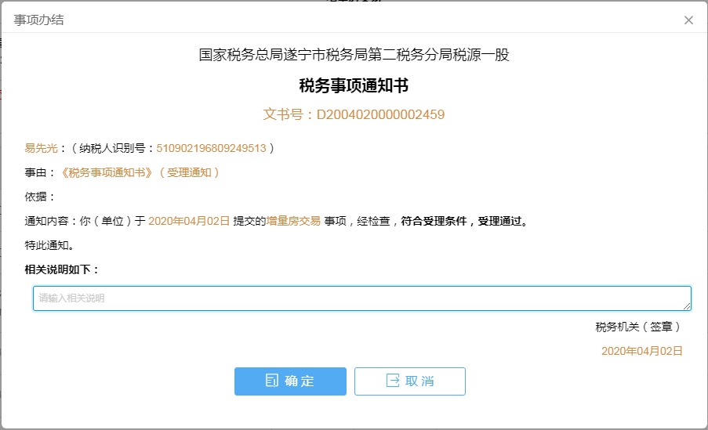This screenshot has width=708, height=430.
Task: Click the signature date below 税务机关（签章）
Action: (x=641, y=351)
